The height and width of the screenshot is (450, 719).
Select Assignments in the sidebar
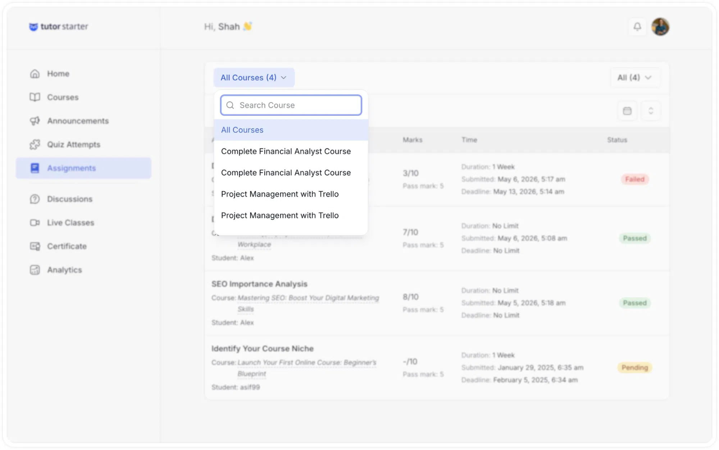pyautogui.click(x=83, y=168)
